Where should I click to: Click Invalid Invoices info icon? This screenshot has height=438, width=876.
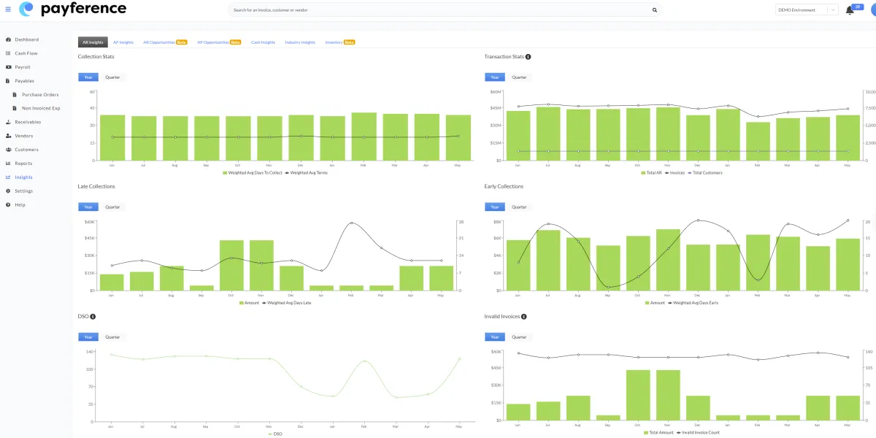tap(524, 317)
